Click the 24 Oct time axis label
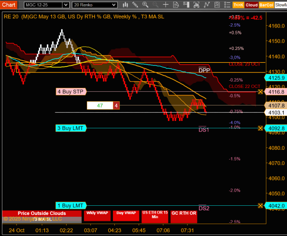 (x=17, y=231)
